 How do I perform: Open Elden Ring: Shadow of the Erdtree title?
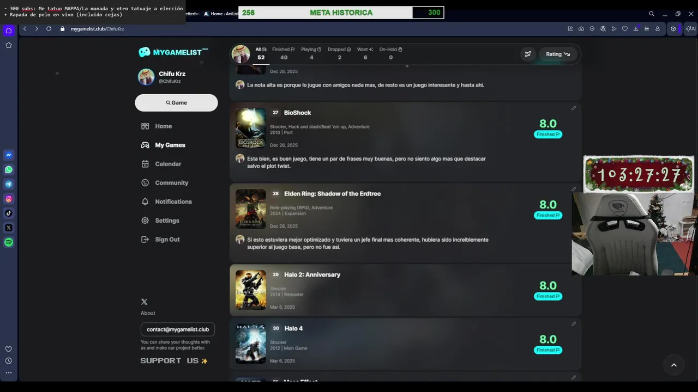point(332,194)
